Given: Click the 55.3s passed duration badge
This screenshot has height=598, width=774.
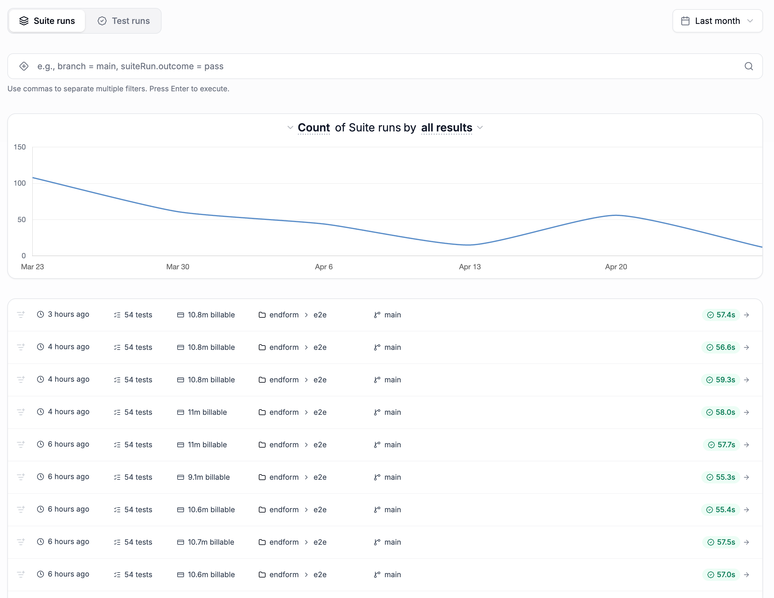Looking at the screenshot, I should (720, 477).
